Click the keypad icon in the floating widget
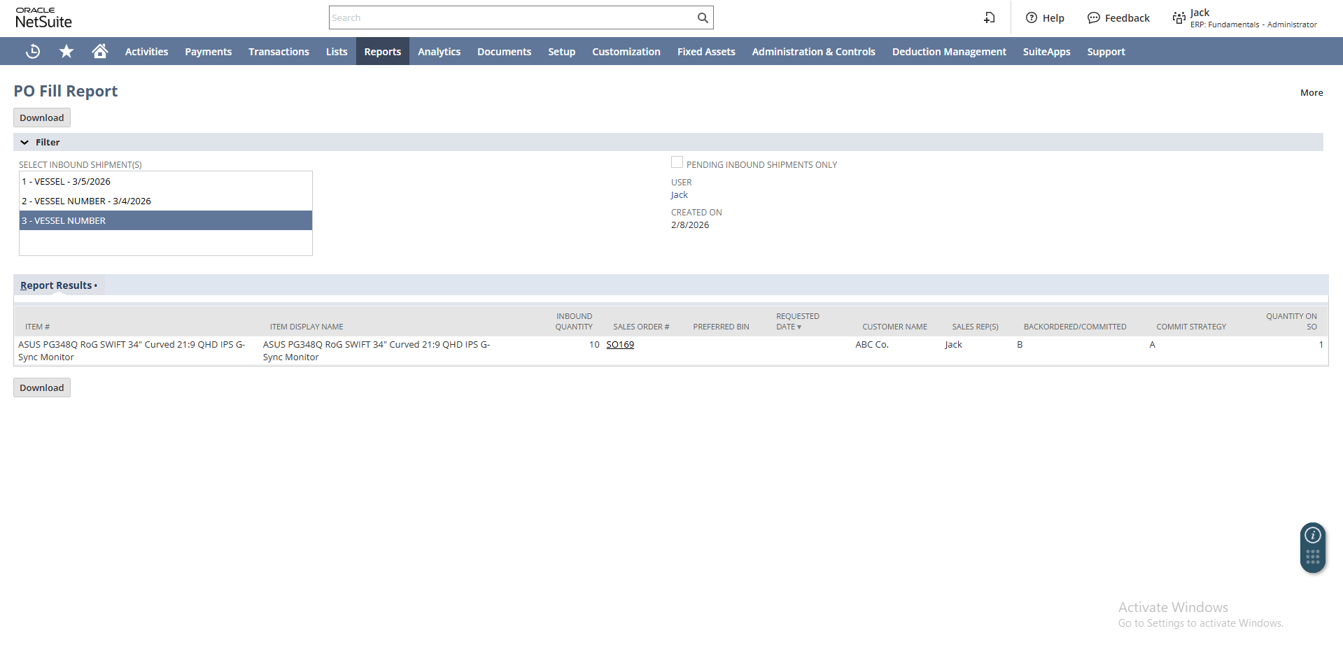Screen dimensions: 1343x661 [x=1312, y=557]
